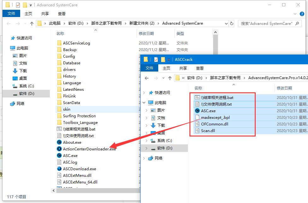Select ActionCenterDownloader.exe icon
Screen dimensions: 308x203
pyautogui.click(x=59, y=149)
